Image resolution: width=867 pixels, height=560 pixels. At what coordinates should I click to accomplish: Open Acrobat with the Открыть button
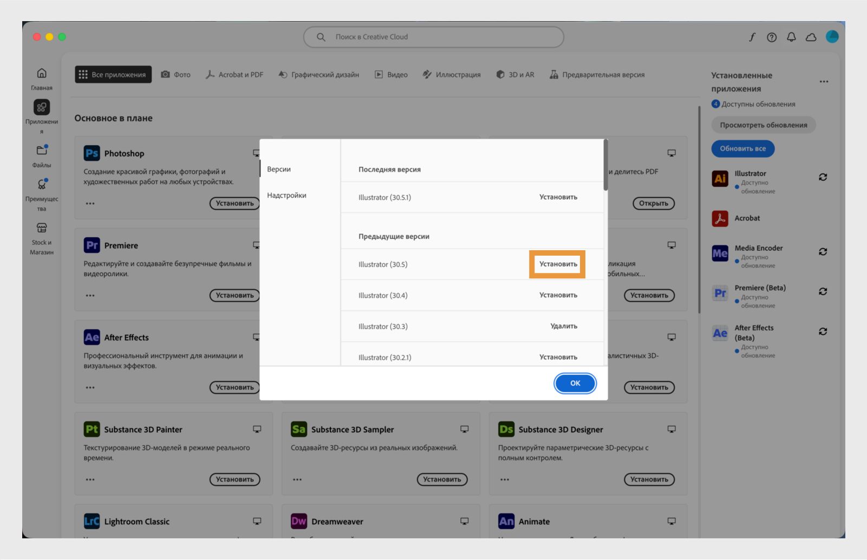pos(654,204)
